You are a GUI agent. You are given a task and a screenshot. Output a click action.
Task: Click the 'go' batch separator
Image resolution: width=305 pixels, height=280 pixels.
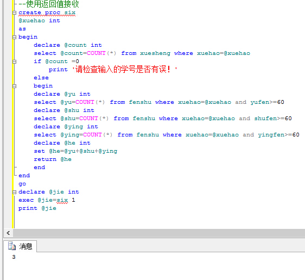point(22,184)
